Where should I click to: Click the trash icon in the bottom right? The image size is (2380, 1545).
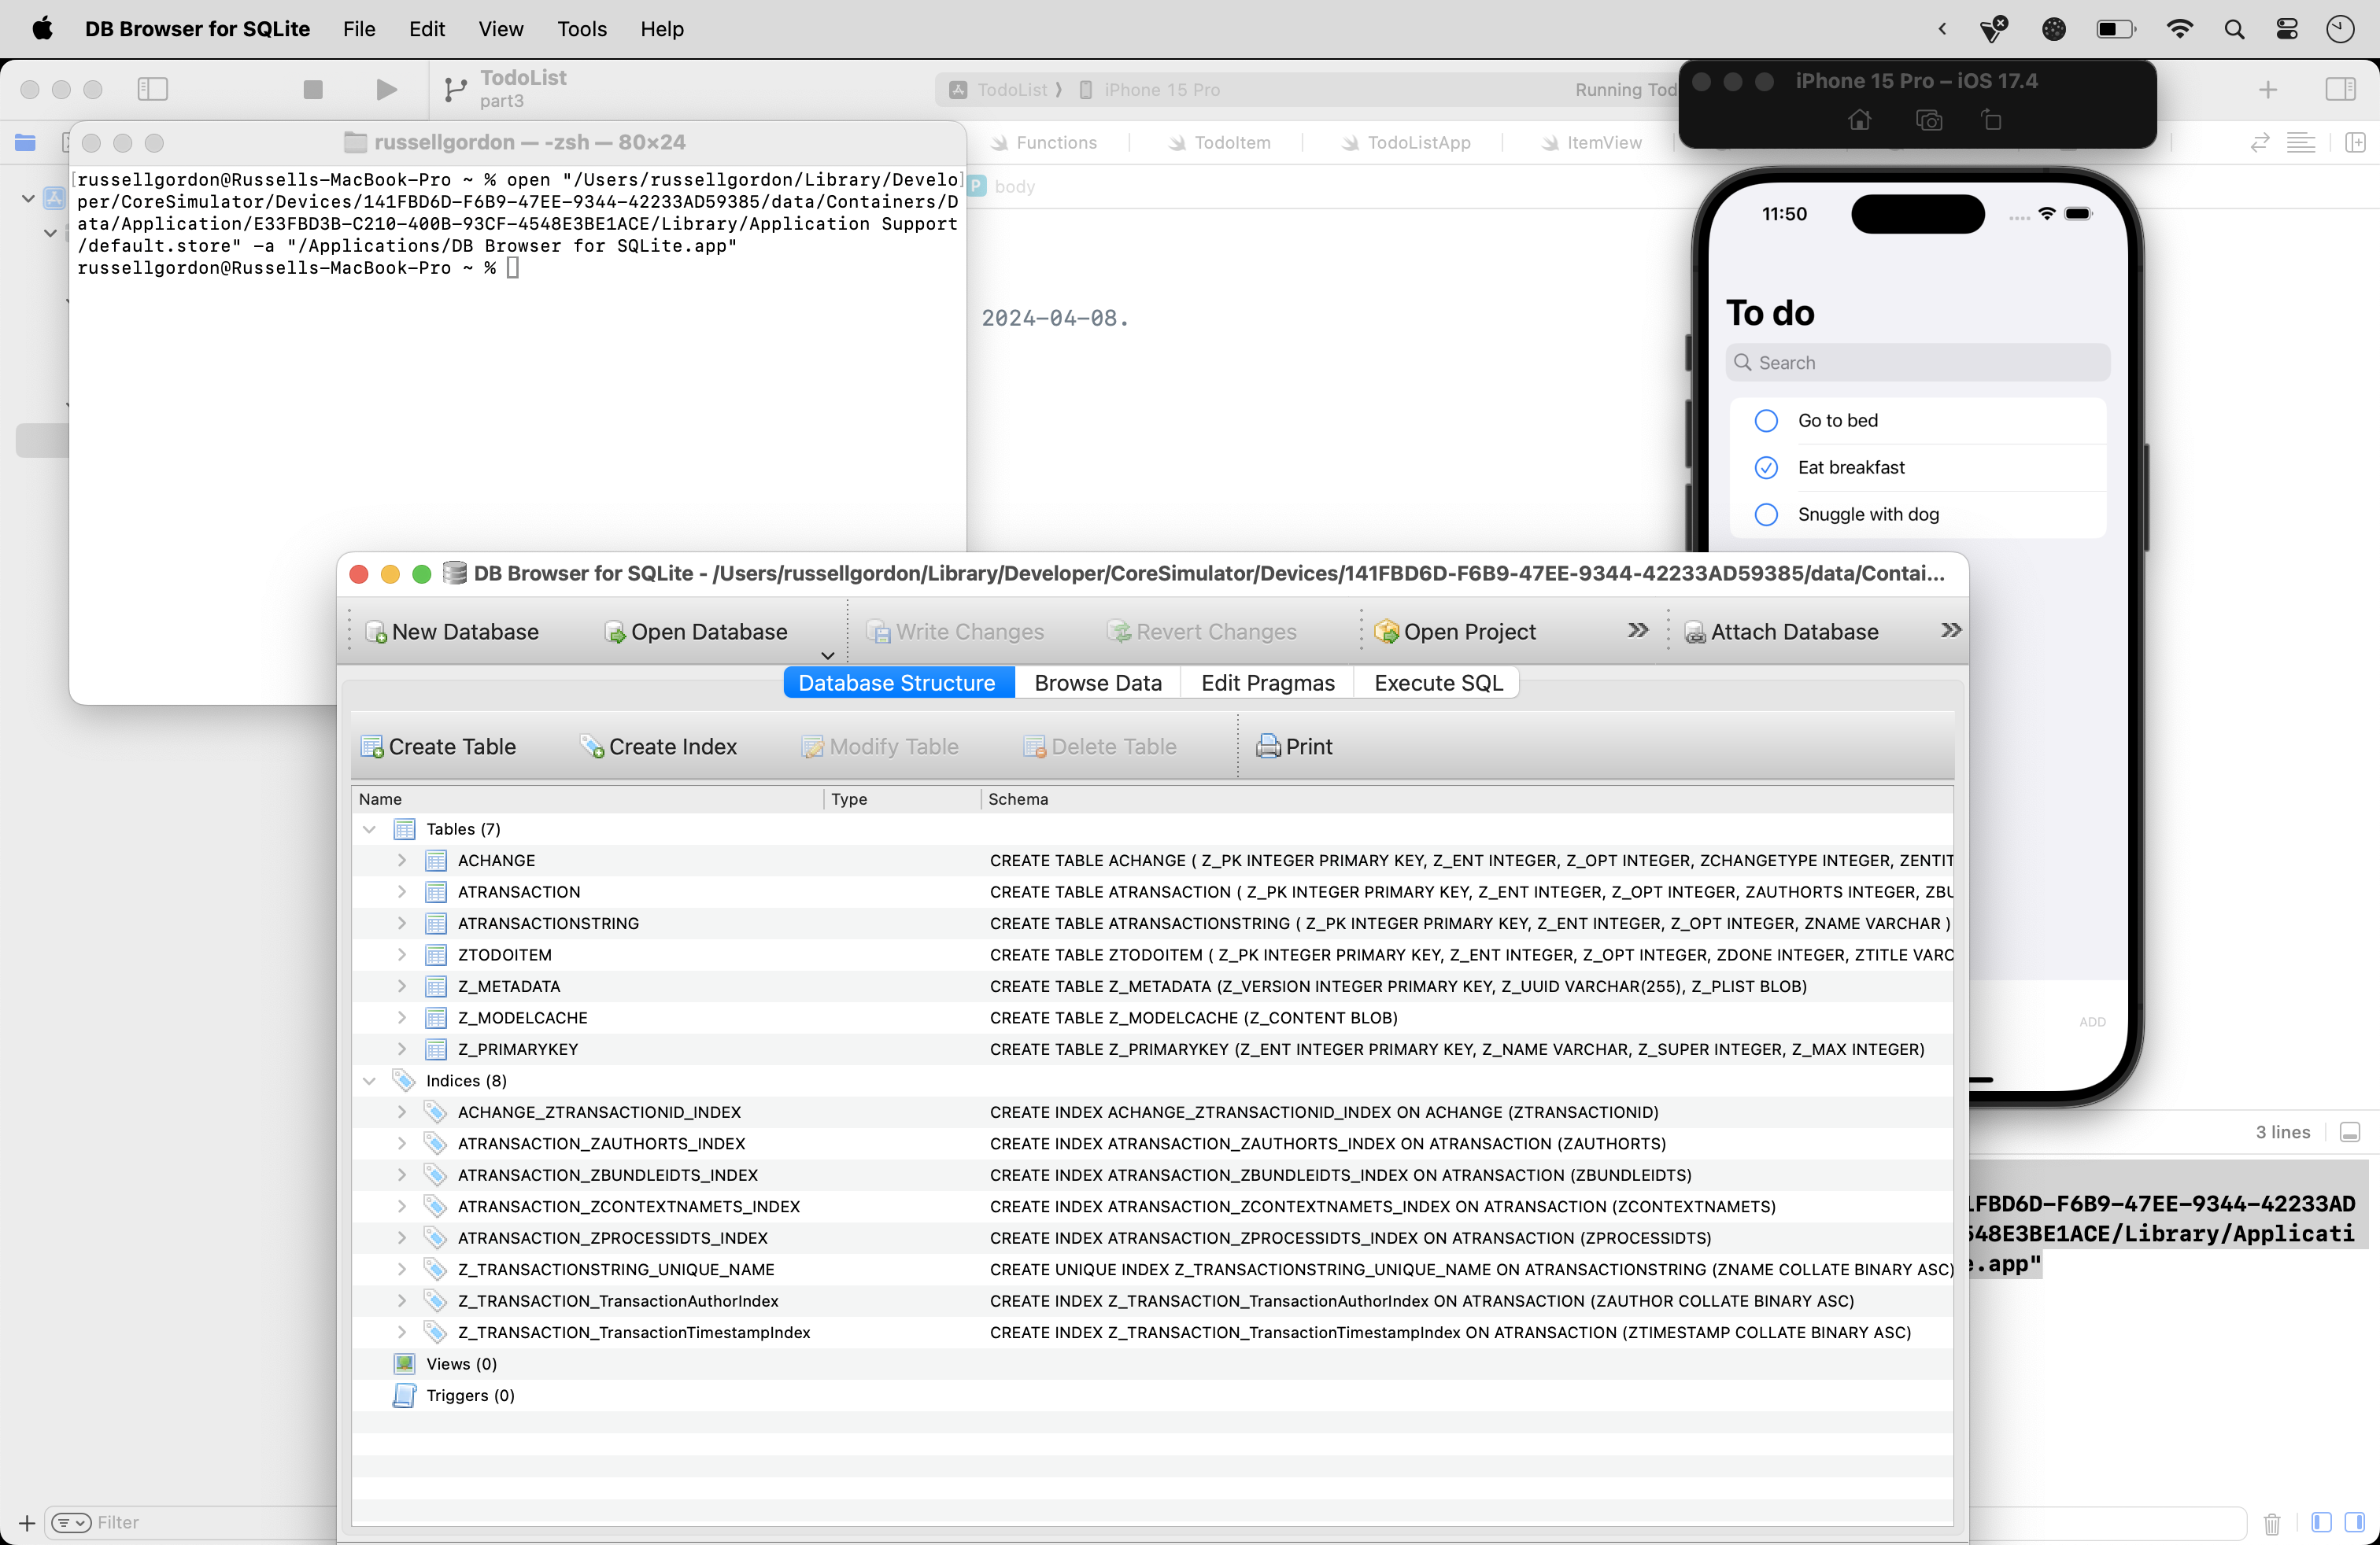pos(2271,1523)
